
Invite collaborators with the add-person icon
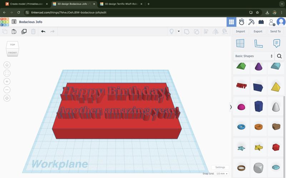coord(272,22)
